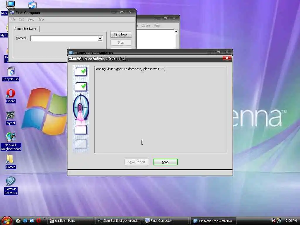The width and height of the screenshot is (300, 225).
Task: Open the ClamWin Antivirus desktop shortcut
Action: [11, 185]
